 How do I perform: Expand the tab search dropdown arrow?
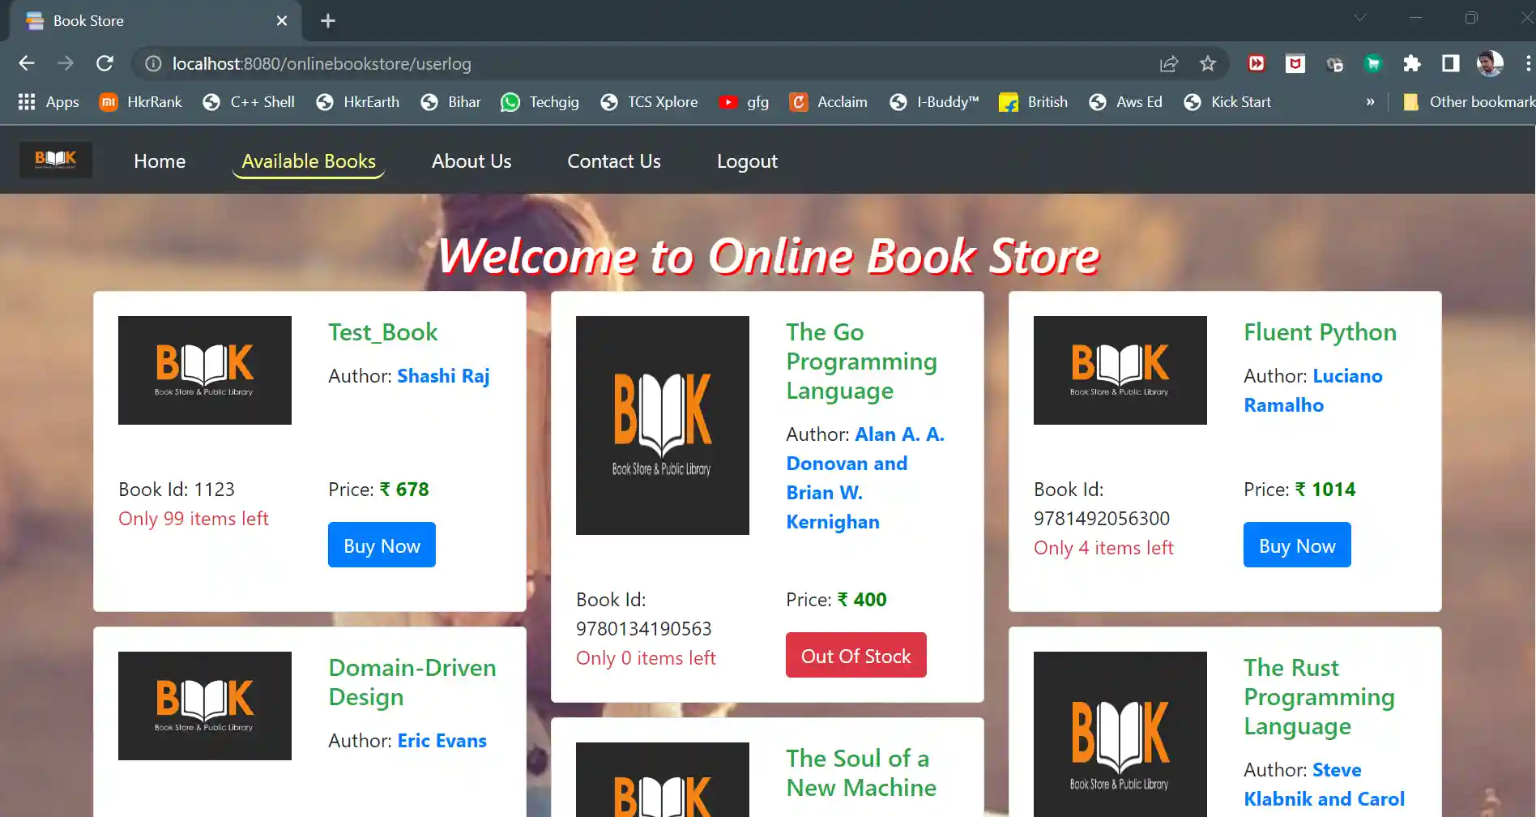1360,18
